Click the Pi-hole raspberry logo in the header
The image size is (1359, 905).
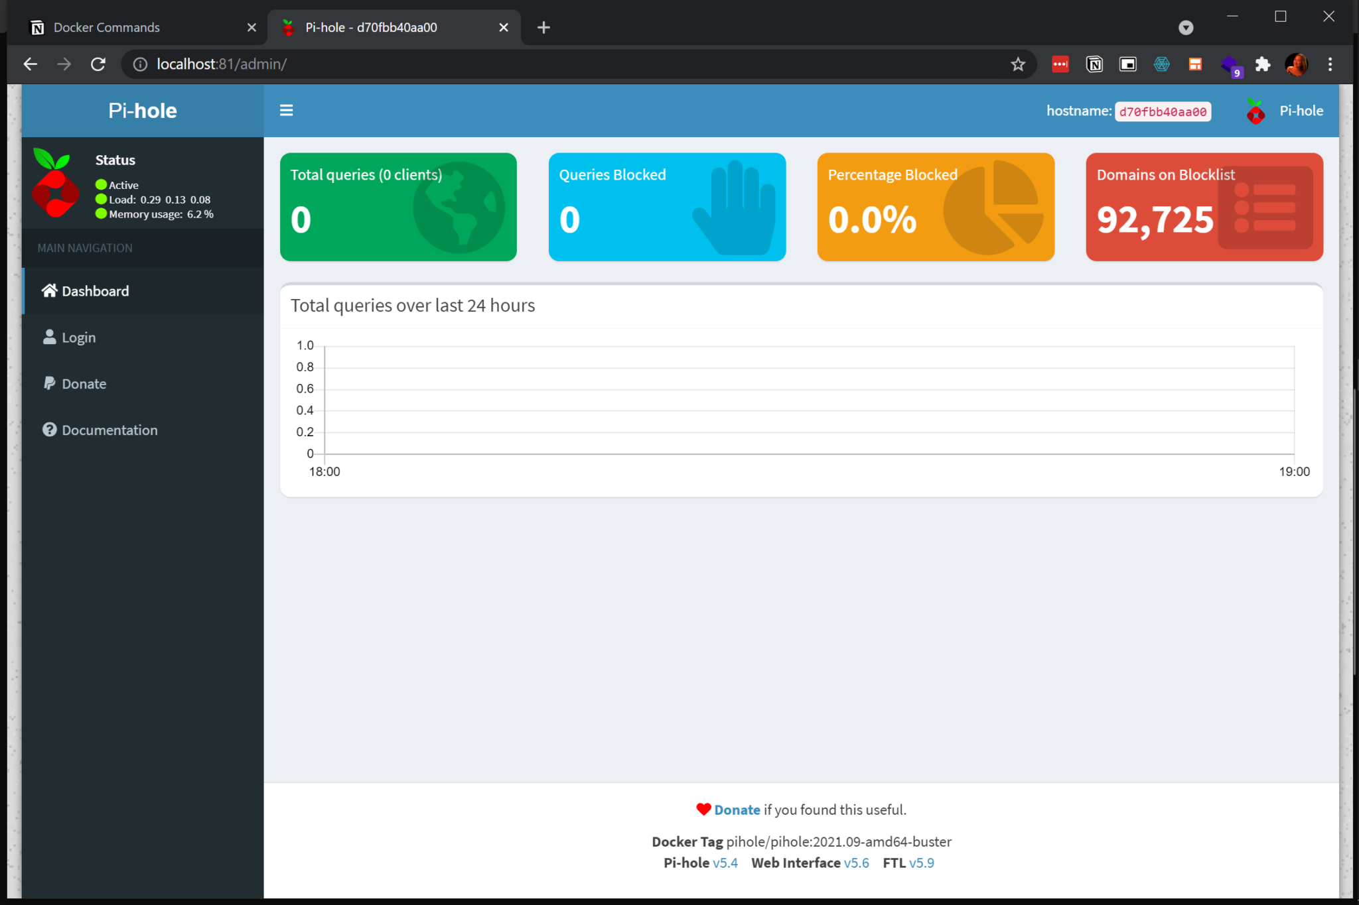[1256, 110]
